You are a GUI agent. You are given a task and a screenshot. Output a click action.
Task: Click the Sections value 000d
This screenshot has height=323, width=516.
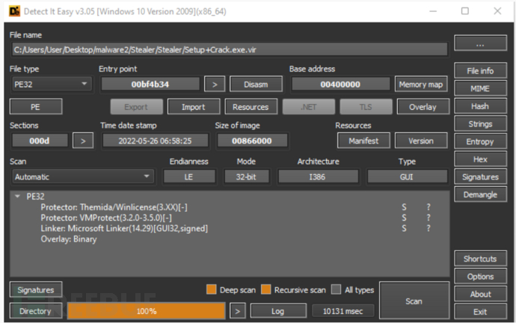40,141
